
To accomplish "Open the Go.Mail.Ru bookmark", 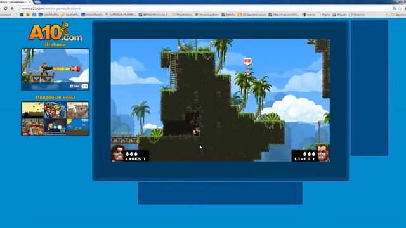I will point(70,15).
